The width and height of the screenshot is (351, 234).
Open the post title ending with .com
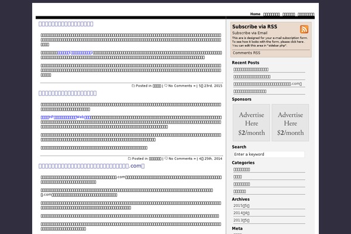coord(92,166)
